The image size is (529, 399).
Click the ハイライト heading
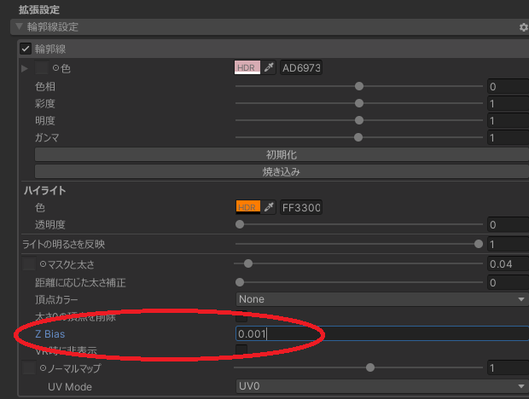tap(45, 191)
